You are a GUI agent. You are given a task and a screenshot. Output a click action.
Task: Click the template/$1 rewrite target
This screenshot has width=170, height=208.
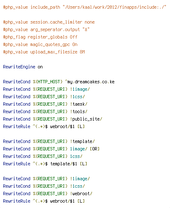coord(64,164)
